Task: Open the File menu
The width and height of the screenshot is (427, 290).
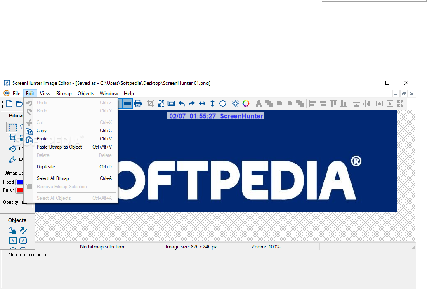Action: (17, 94)
